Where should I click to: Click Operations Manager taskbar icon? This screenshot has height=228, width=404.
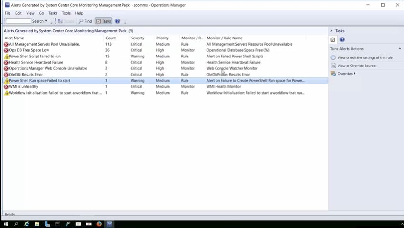click(109, 224)
